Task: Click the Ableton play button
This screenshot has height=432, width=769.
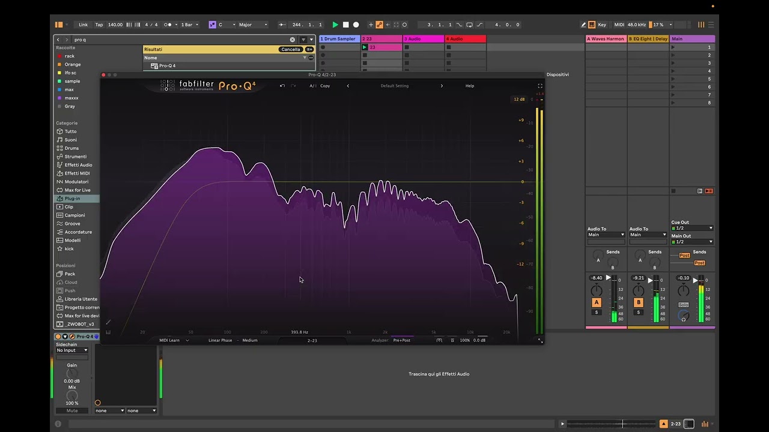Action: tap(335, 25)
